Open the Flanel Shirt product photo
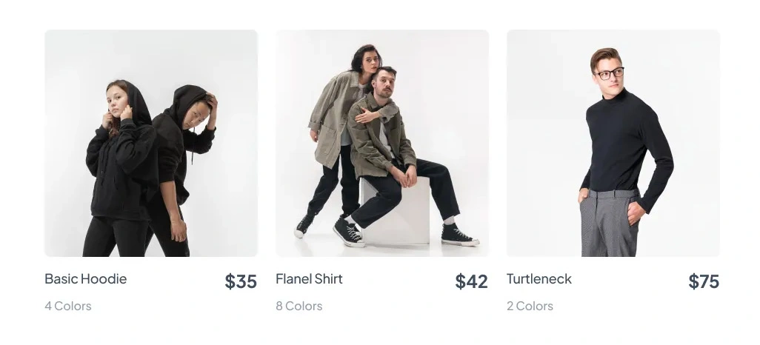This screenshot has height=345, width=760. (x=382, y=143)
